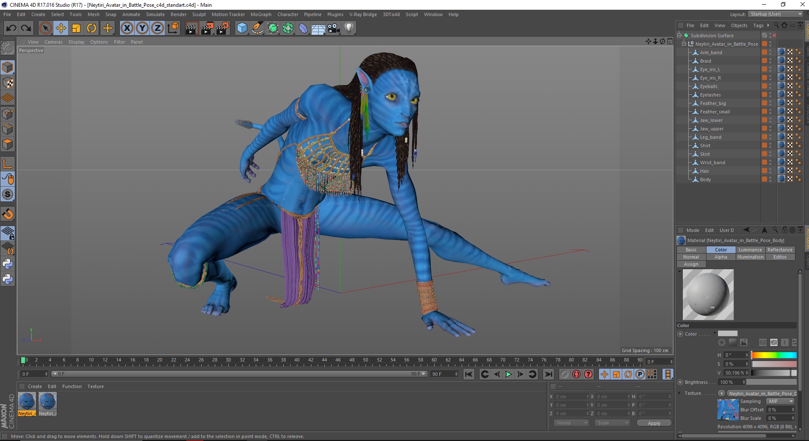Collapse the Subdivision Surface tree node
Image resolution: width=809 pixels, height=441 pixels.
point(679,36)
